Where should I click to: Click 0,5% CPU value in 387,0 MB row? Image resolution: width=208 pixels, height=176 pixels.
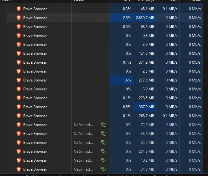point(127,107)
